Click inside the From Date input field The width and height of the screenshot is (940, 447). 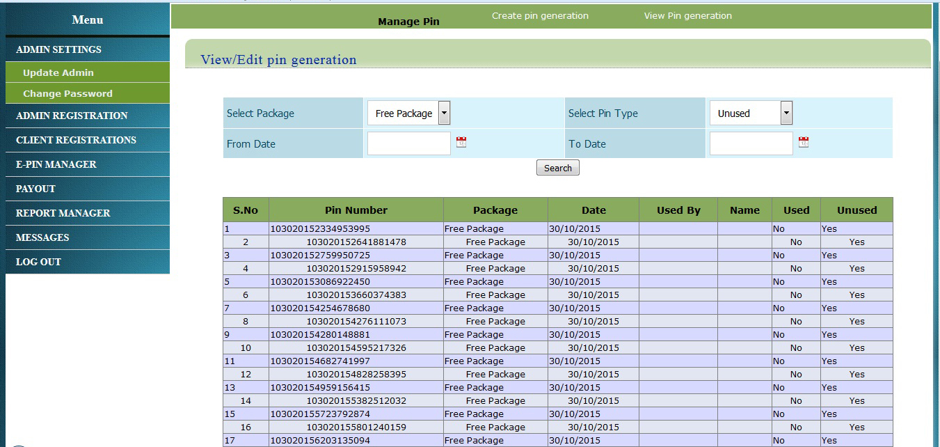coord(409,144)
